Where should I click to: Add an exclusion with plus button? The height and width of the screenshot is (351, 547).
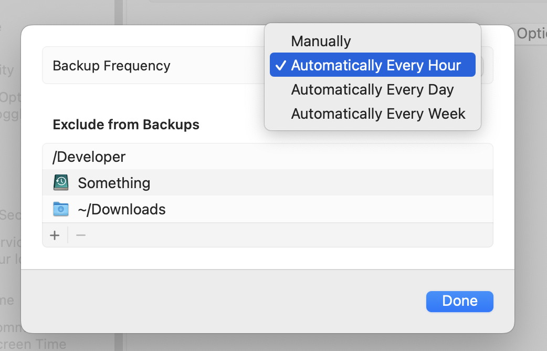click(x=55, y=235)
